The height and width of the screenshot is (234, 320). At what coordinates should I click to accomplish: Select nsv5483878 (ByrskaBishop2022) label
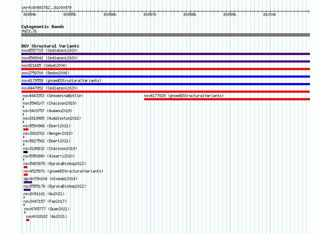click(x=55, y=164)
